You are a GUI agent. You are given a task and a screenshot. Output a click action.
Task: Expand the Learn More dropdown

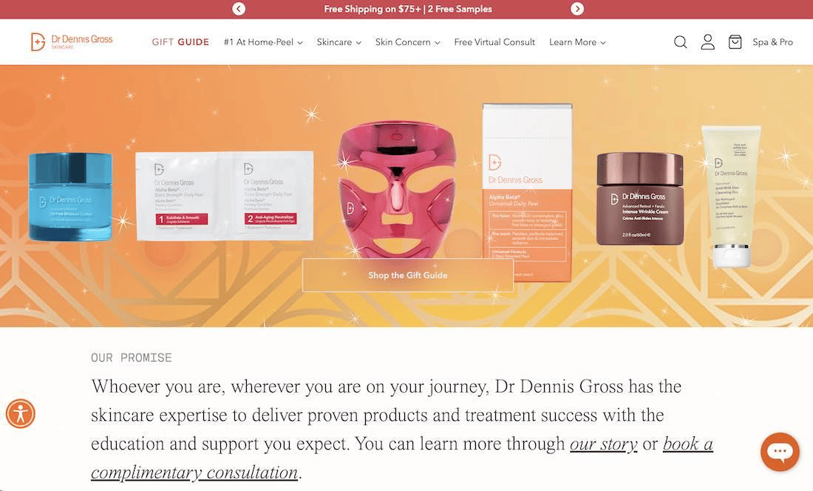pyautogui.click(x=577, y=42)
